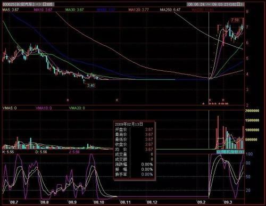This screenshot has height=206, width=266.
Task: Click the 3.40 low price tag
Action: (x=91, y=86)
